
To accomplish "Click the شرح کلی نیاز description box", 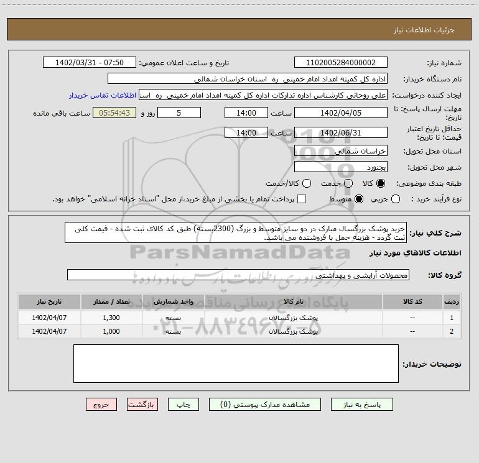I will tap(236, 232).
